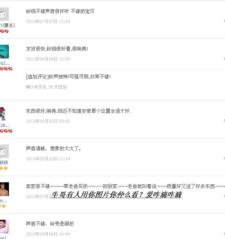Click the review text 铃铛不错声音很好听
This screenshot has height=239, width=225.
pyautogui.click(x=47, y=11)
